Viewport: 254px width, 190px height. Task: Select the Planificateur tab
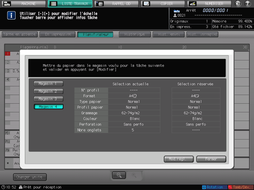(x=95, y=34)
